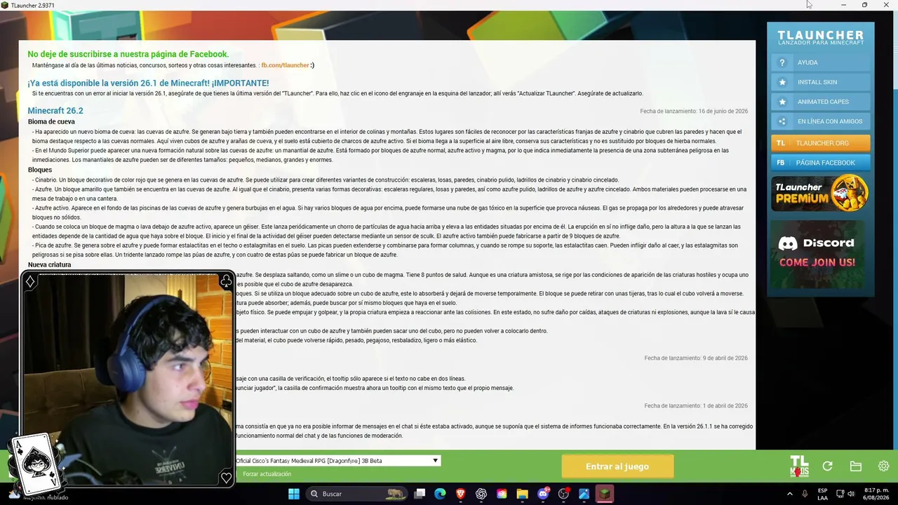The image size is (898, 505).
Task: Open Task View on the taskbar
Action: [420, 494]
